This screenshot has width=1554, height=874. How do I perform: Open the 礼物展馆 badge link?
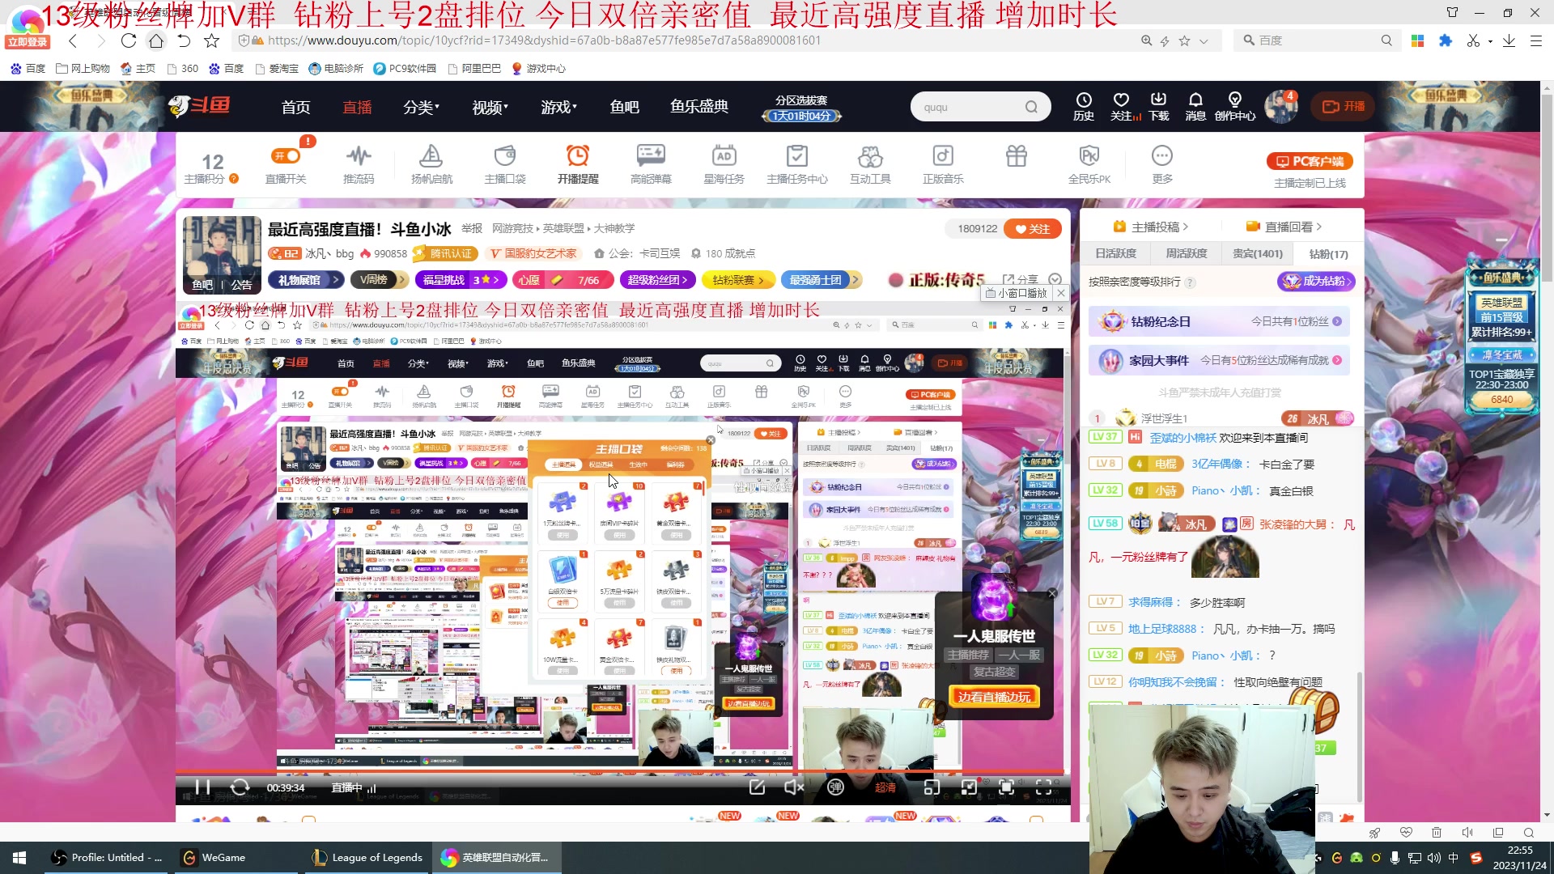[306, 280]
